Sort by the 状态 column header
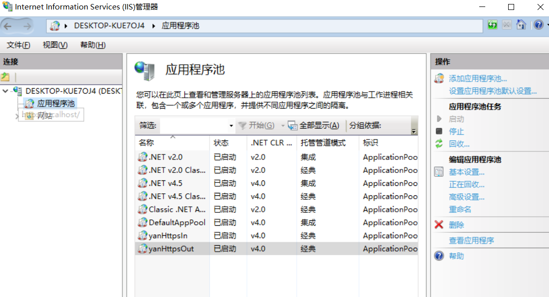The image size is (549, 297). coord(228,143)
